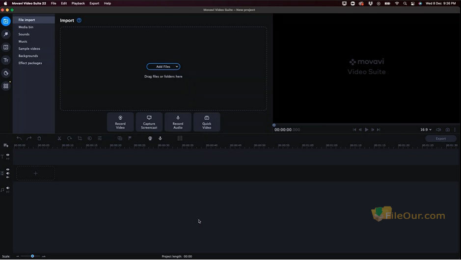Expand the Add Files dropdown arrow
461x260 pixels.
(177, 67)
